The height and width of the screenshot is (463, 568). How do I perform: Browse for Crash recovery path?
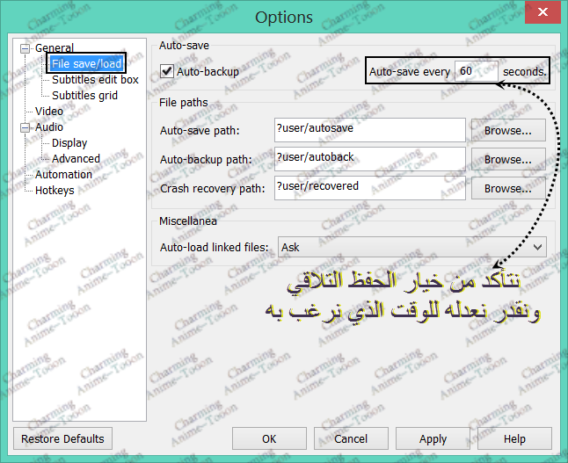[507, 188]
